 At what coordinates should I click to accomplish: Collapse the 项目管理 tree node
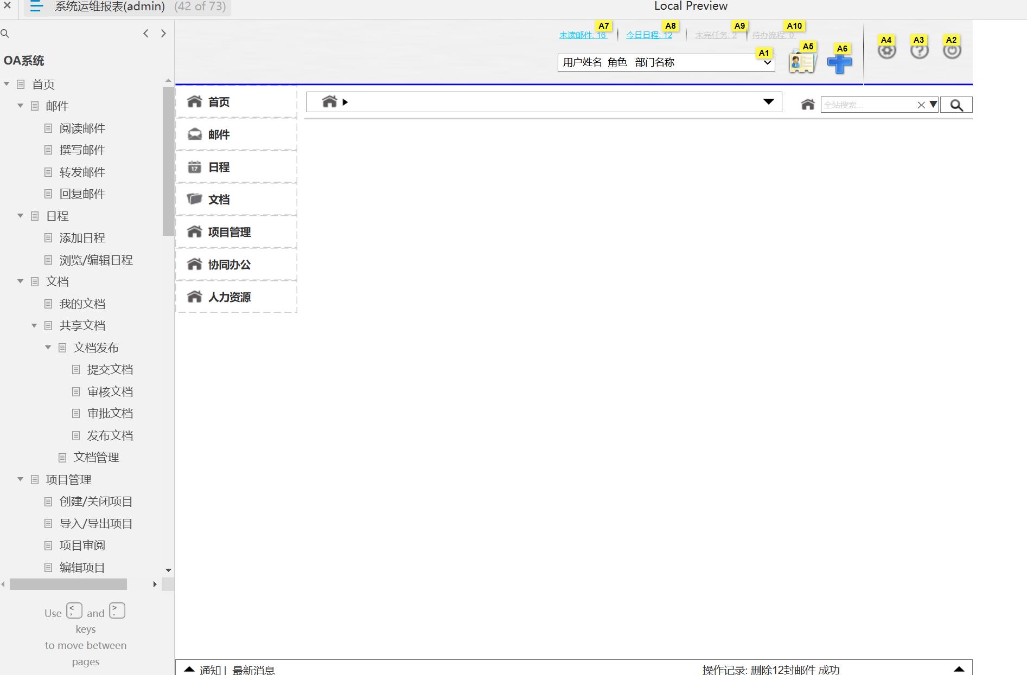(x=20, y=479)
